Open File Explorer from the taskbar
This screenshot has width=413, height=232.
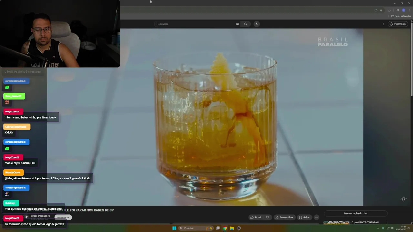232,228
